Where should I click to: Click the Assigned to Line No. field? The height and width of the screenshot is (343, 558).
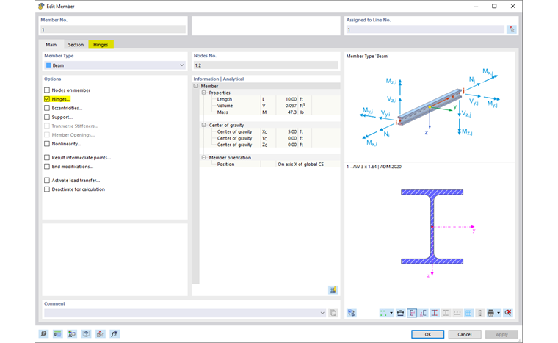425,29
